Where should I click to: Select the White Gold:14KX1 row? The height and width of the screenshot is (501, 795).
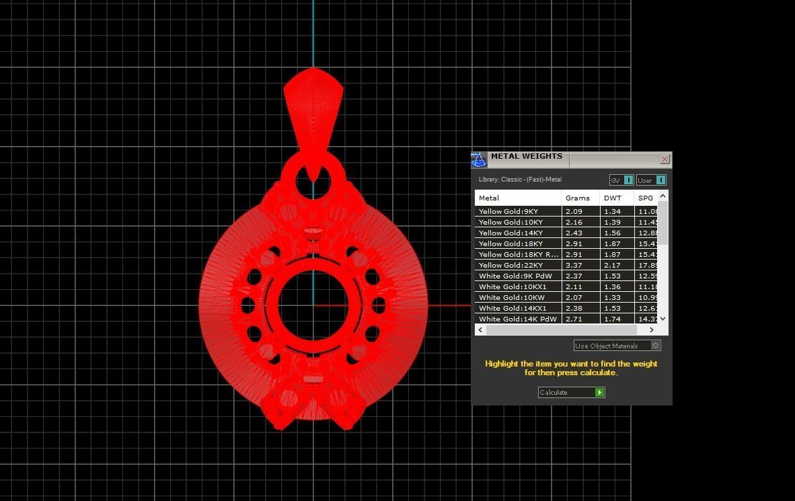click(x=566, y=308)
